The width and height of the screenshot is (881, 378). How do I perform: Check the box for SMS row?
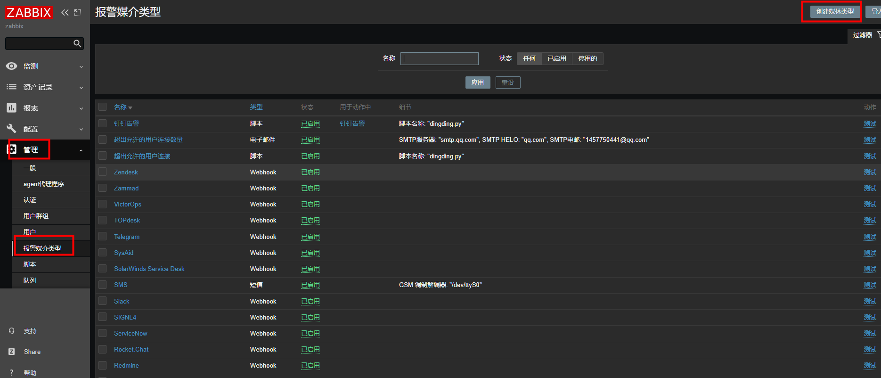(x=102, y=285)
